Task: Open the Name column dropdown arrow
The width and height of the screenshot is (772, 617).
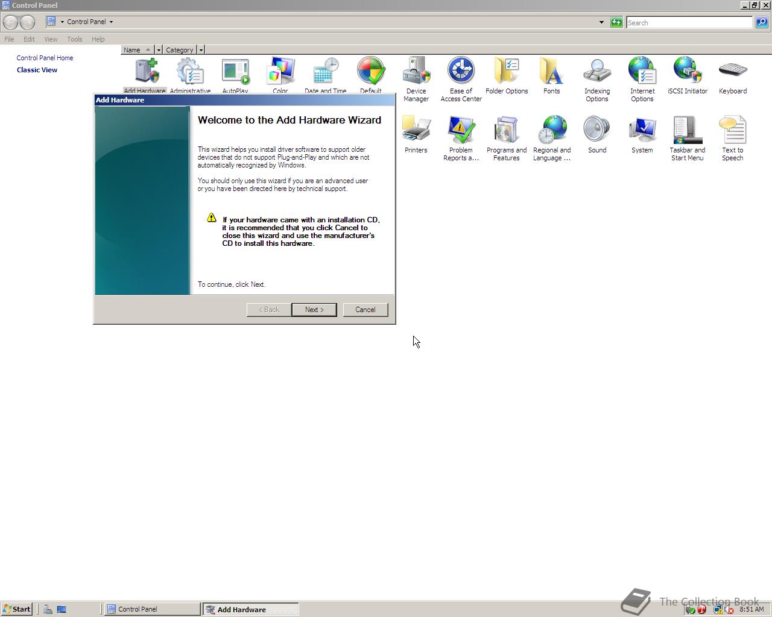Action: point(159,50)
